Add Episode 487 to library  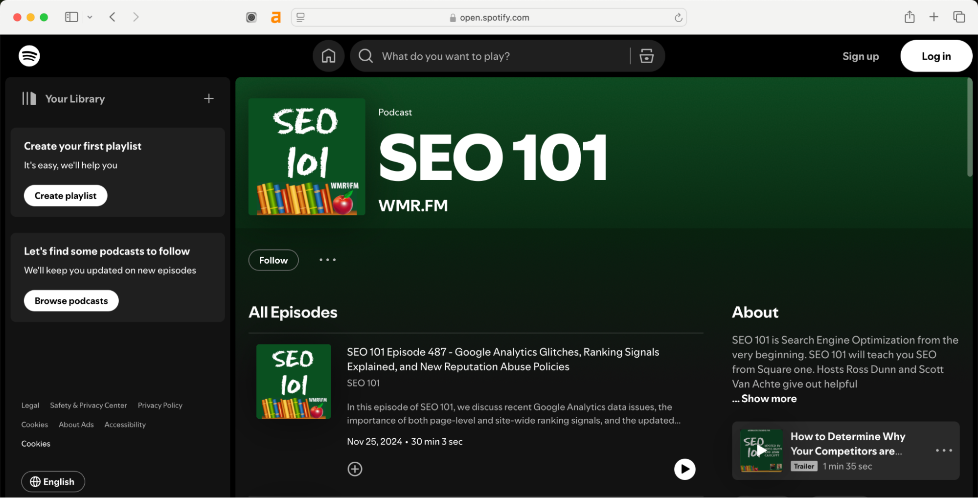[x=355, y=469]
